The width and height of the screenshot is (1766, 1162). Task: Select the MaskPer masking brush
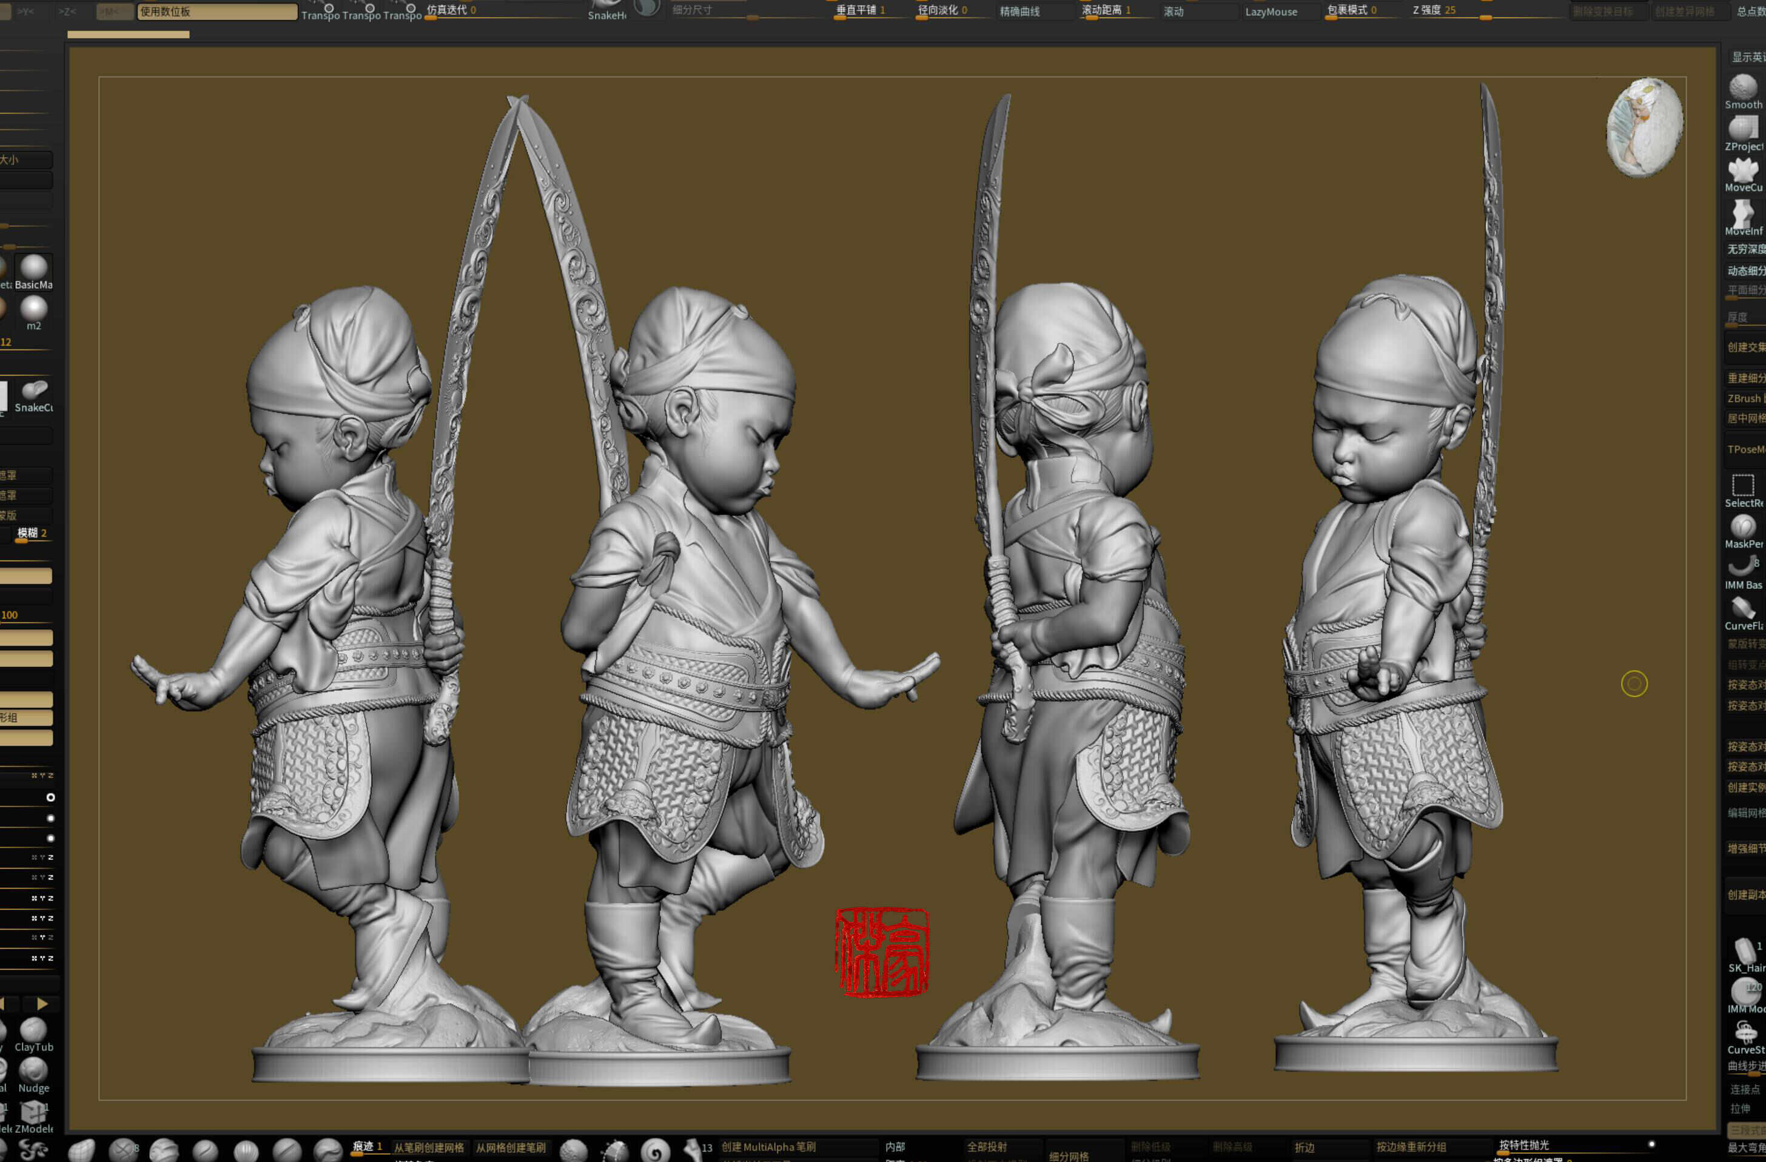pyautogui.click(x=1743, y=531)
